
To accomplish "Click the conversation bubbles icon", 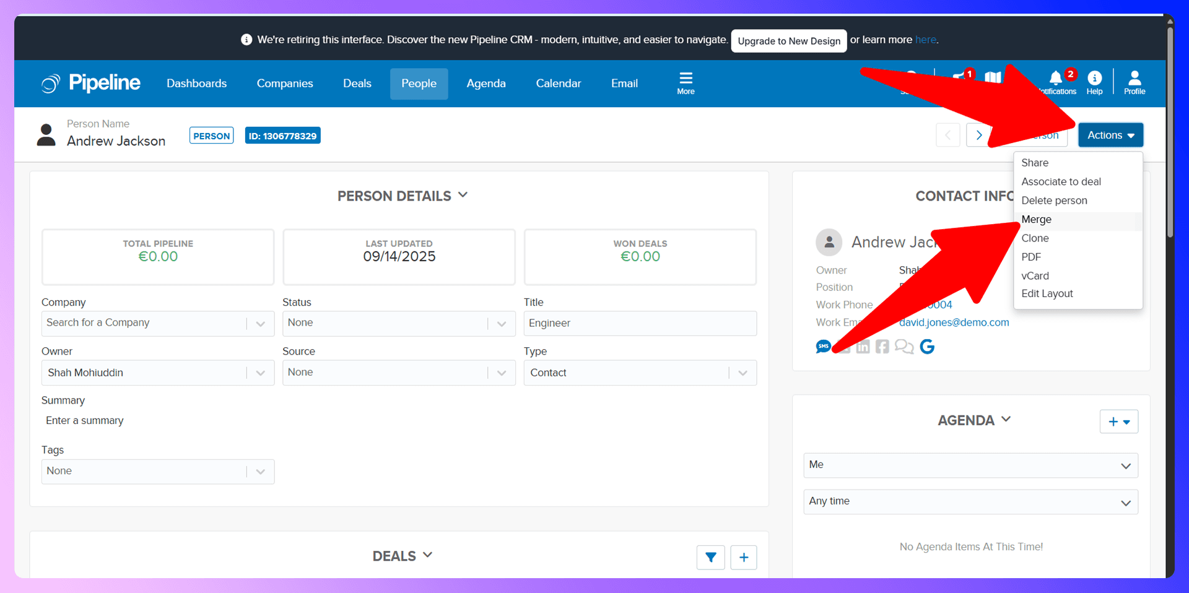I will pyautogui.click(x=904, y=347).
